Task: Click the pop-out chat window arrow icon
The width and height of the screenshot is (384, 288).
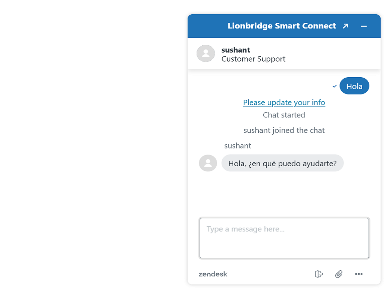Action: (x=345, y=26)
